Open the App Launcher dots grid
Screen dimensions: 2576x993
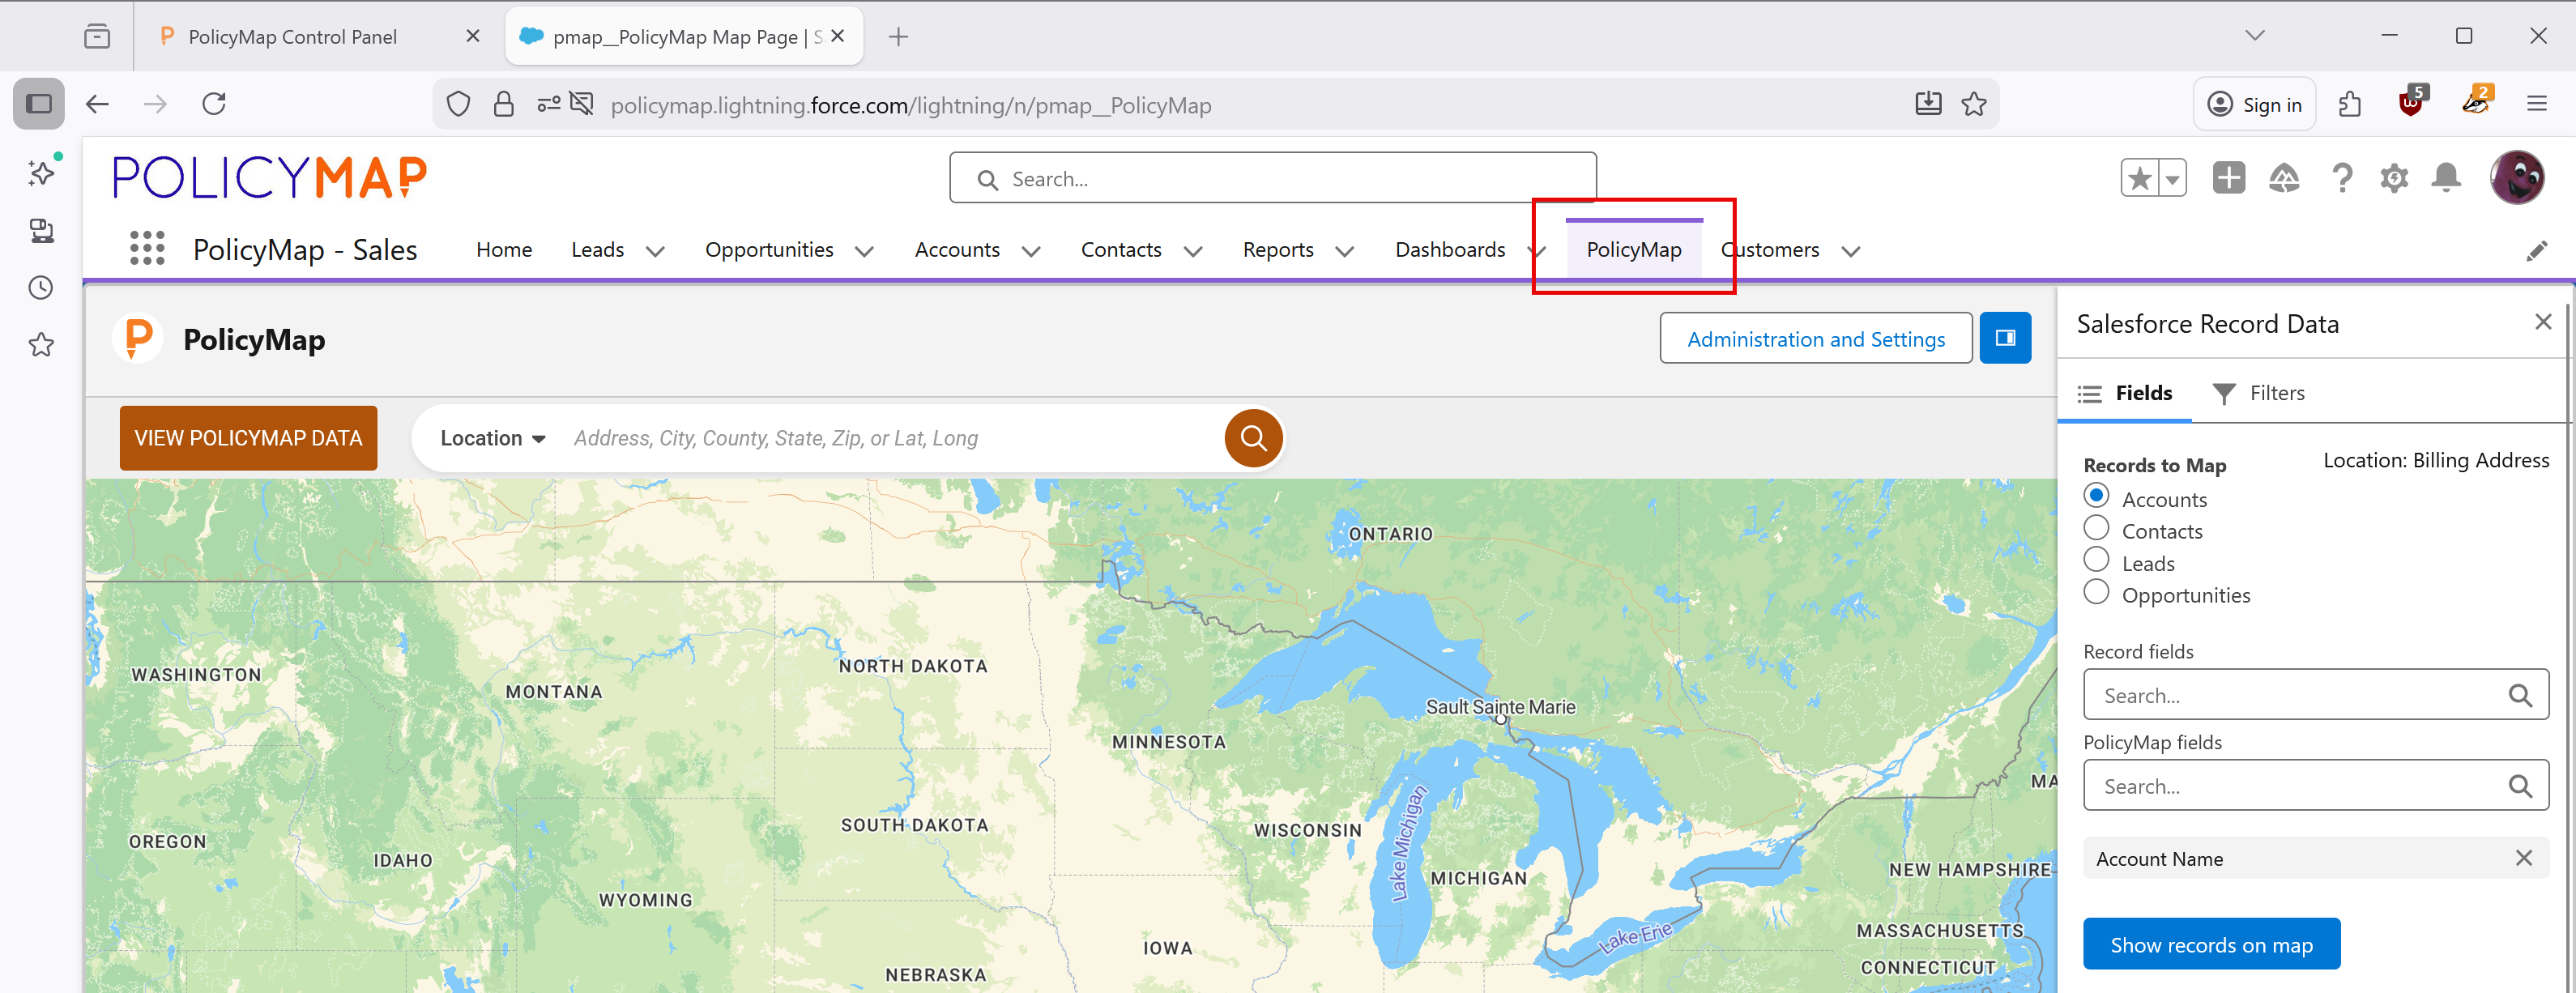tap(147, 248)
